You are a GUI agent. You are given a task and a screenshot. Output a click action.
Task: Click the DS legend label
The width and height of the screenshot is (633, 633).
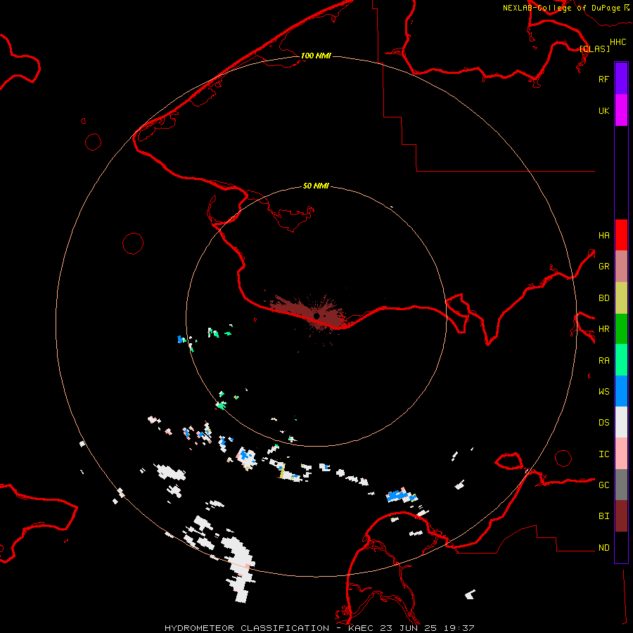603,422
